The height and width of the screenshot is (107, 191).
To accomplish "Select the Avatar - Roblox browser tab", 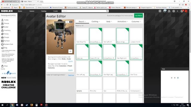I will [30, 1].
